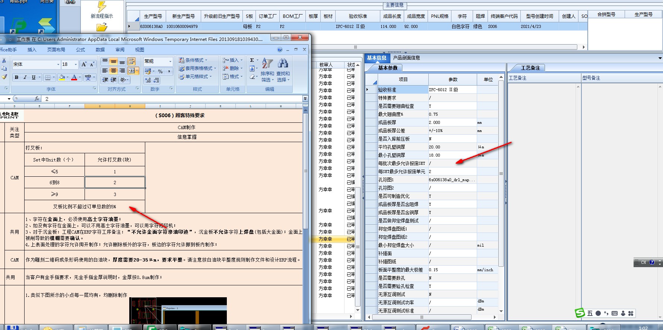Click the Cut scissors icon in Excel

click(x=4, y=60)
